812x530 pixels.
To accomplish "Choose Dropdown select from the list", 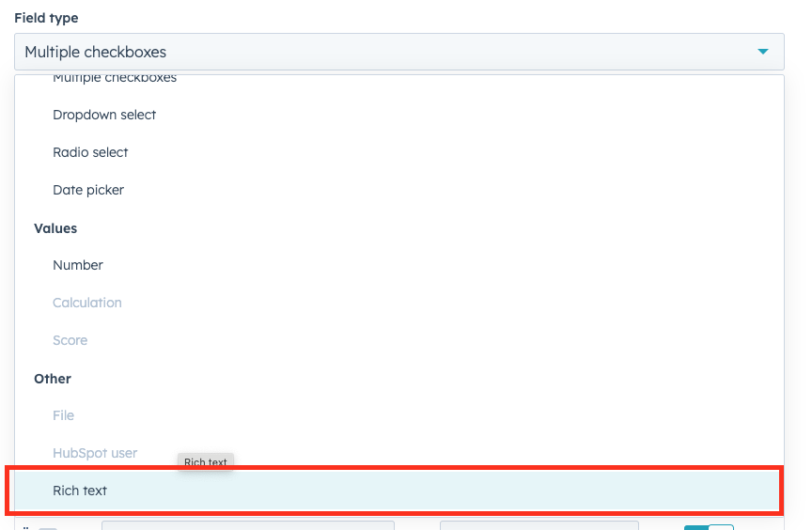I will coord(104,115).
